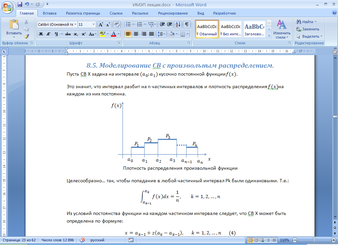The width and height of the screenshot is (338, 245).
Task: Click the zoom level 110% button
Action: 285,240
